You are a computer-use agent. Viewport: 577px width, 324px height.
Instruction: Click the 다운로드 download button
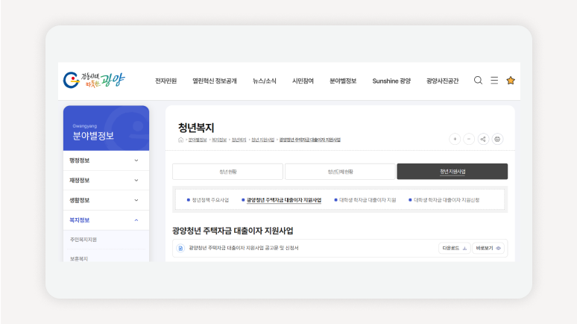click(455, 248)
